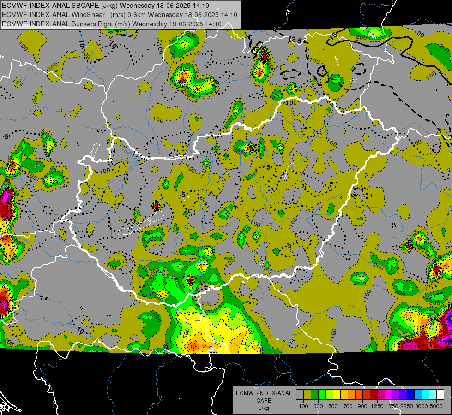Image resolution: width=452 pixels, height=415 pixels.
Task: Click the legend label 5000
Action: pos(436,406)
